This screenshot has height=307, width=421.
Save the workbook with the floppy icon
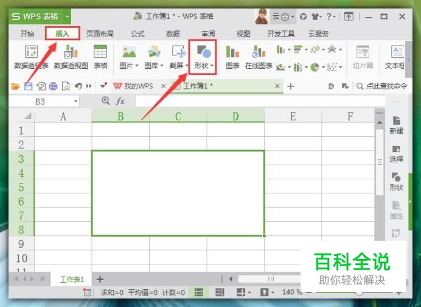[29, 86]
